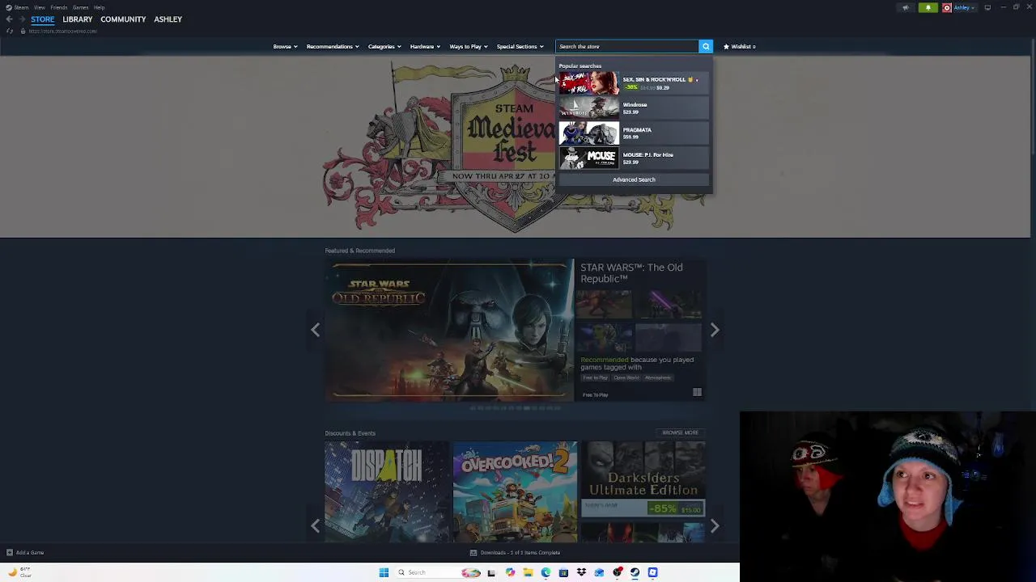This screenshot has width=1036, height=582.
Task: Open the View menu
Action: (39, 7)
